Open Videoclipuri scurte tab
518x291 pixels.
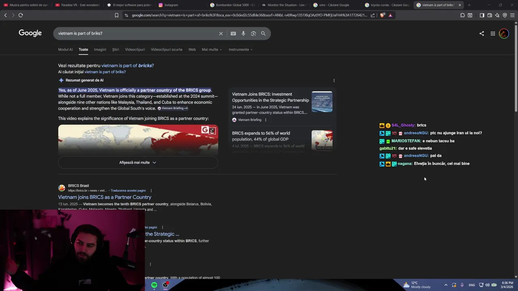point(167,50)
